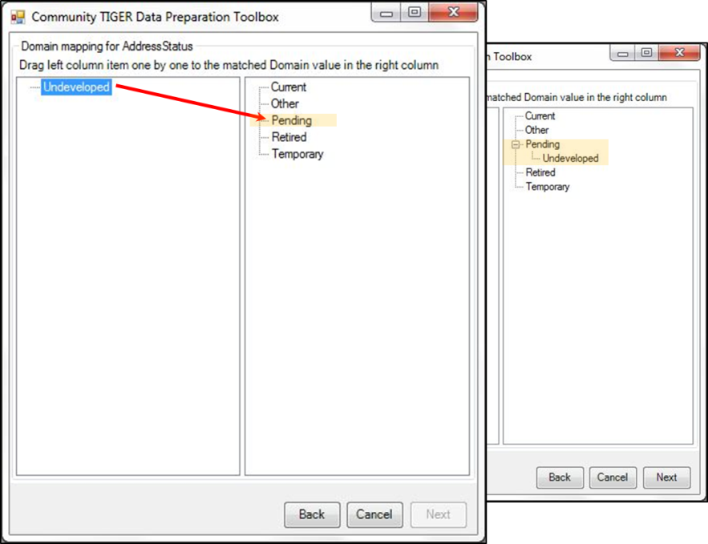Select Temporary in background window domain list
Screen dimensions: 708x544
[x=548, y=187]
